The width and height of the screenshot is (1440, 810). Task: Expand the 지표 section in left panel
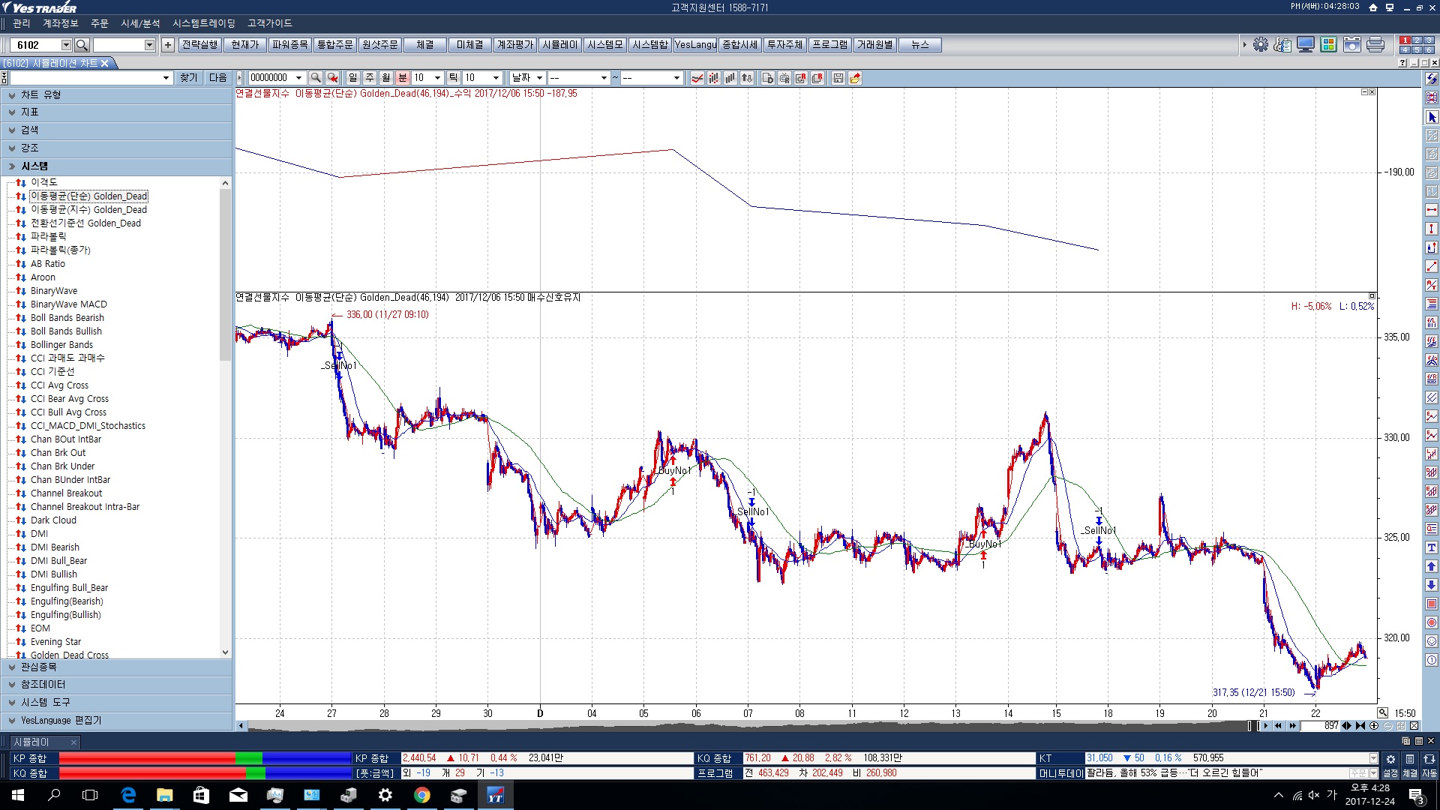pyautogui.click(x=30, y=112)
